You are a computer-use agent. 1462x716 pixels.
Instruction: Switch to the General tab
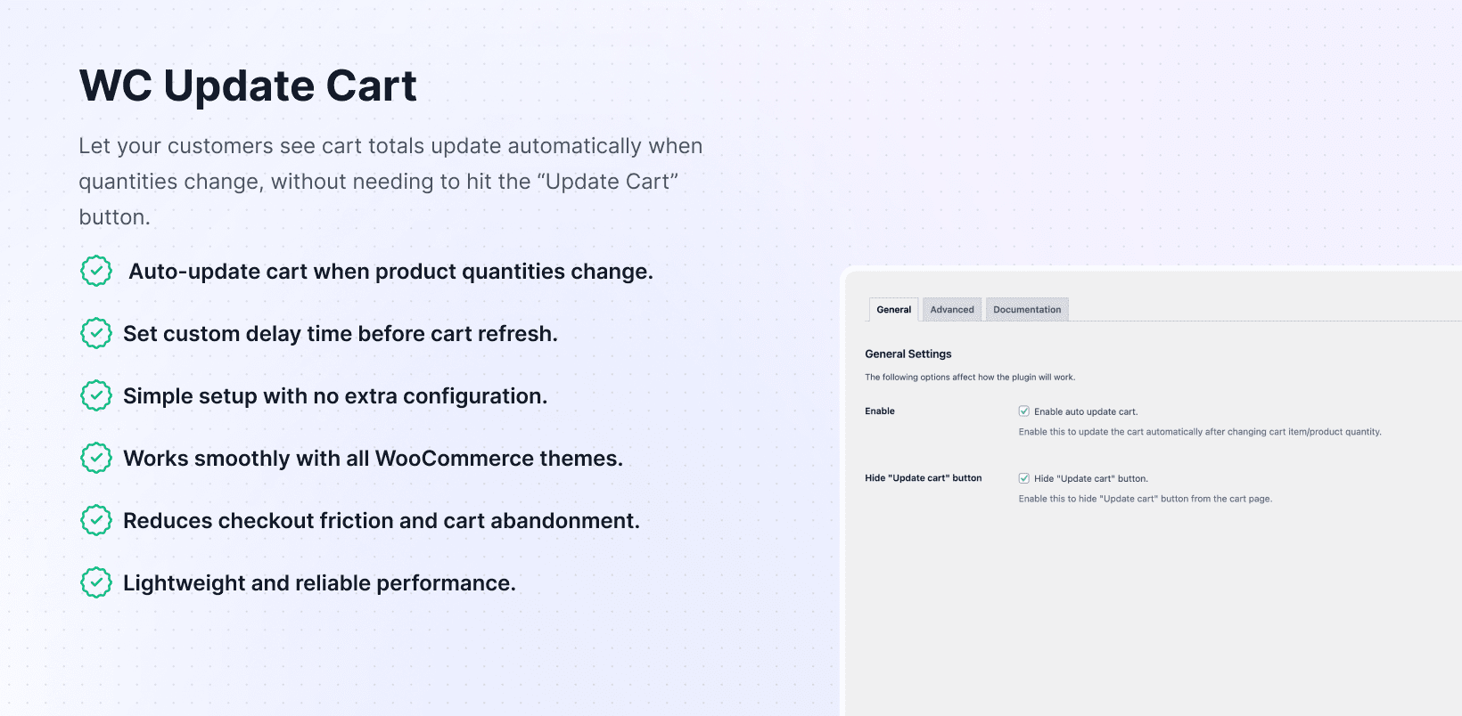(893, 310)
